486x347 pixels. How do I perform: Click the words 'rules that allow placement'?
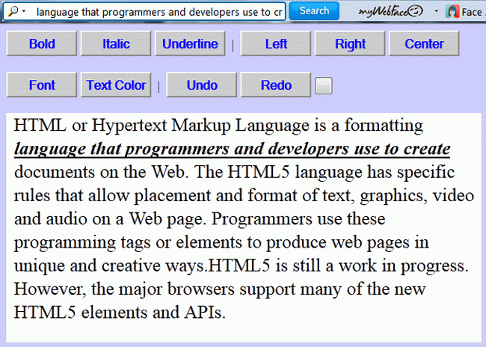pyautogui.click(x=112, y=195)
